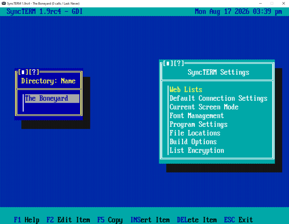Select Build Options entry
This screenshot has height=224, width=289.
(193, 142)
